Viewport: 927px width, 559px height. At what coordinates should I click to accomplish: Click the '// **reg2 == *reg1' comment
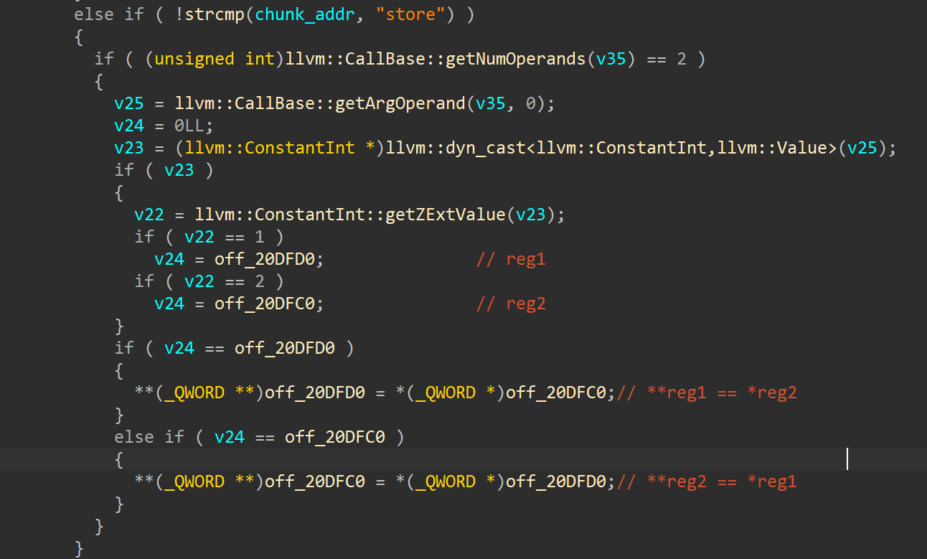pos(707,482)
